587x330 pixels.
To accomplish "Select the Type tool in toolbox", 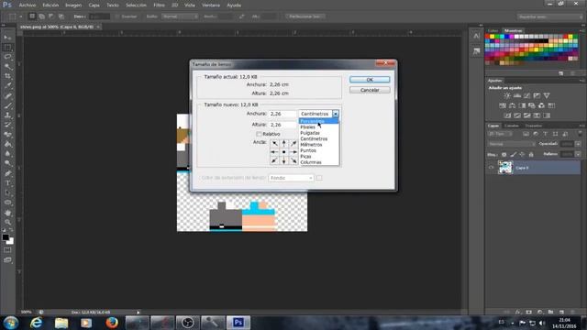I will pyautogui.click(x=7, y=183).
